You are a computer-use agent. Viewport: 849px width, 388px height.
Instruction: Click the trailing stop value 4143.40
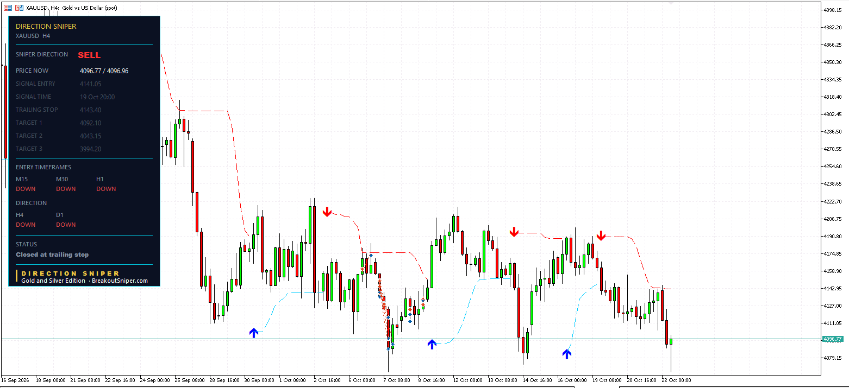[x=90, y=110]
